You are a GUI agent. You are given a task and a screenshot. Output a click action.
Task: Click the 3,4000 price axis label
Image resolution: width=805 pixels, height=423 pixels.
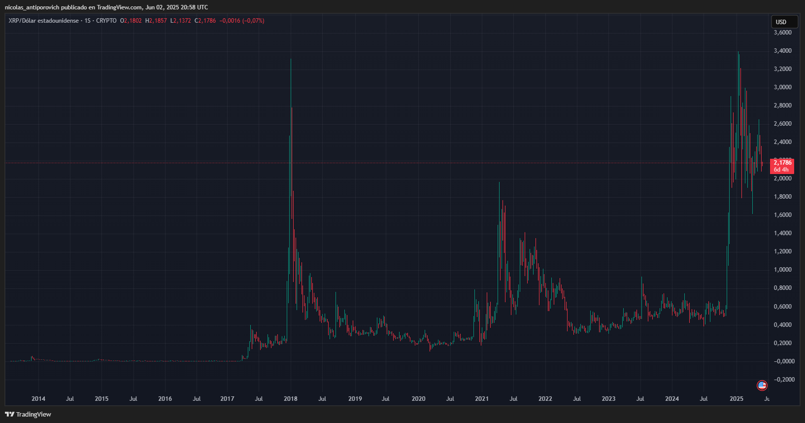pyautogui.click(x=783, y=51)
